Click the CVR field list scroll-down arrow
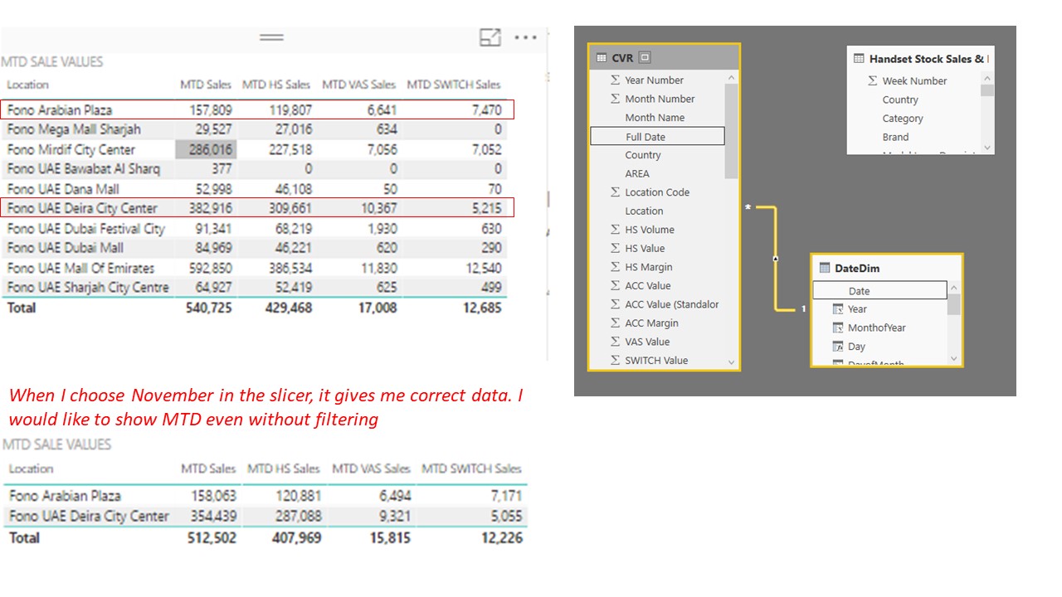This screenshot has width=1062, height=597. (731, 362)
